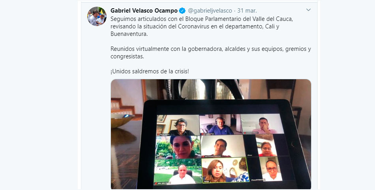Select the highlighted active-speaker video tile
375x190 pixels.
pyautogui.click(x=225, y=170)
